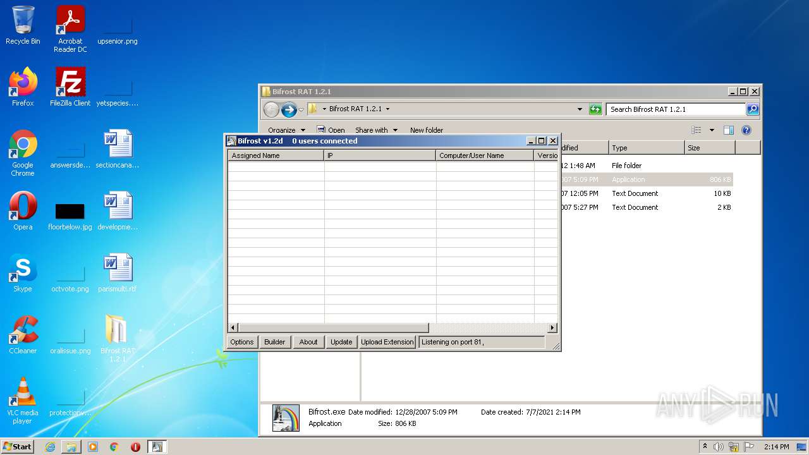The height and width of the screenshot is (455, 809).
Task: Expand Explorer address history dropdown
Action: [580, 109]
